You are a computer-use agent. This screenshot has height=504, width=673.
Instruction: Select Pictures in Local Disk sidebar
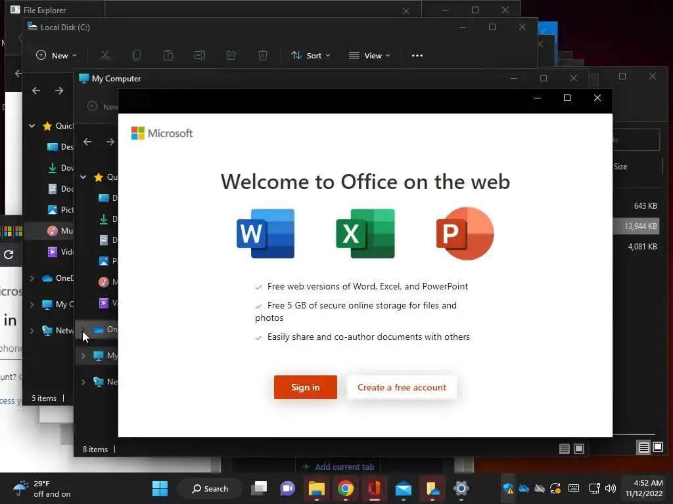60,210
